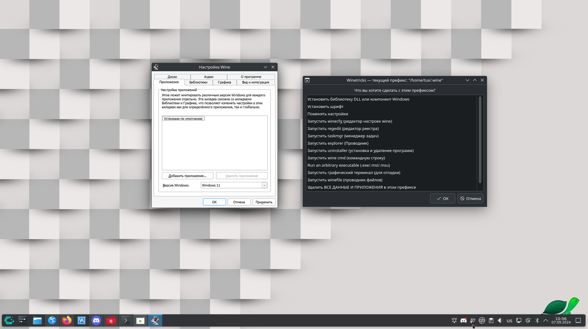Select 'Запустить uninstaller (установка и удаление программ)'

click(392, 151)
